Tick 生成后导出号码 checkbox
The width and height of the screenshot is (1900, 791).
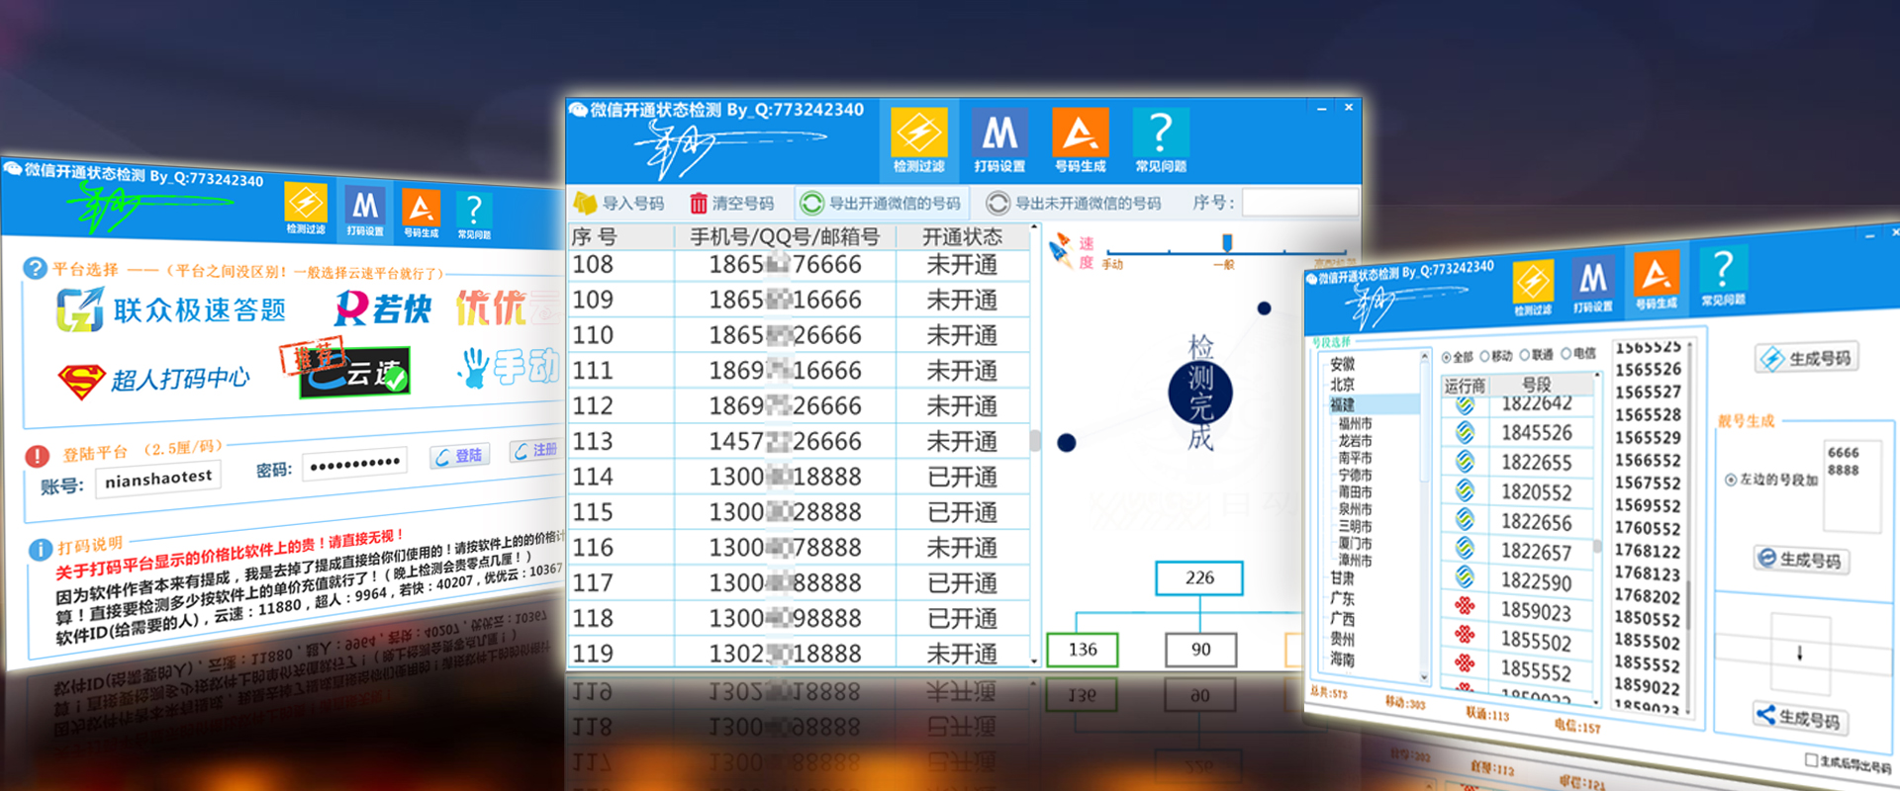tap(1811, 760)
